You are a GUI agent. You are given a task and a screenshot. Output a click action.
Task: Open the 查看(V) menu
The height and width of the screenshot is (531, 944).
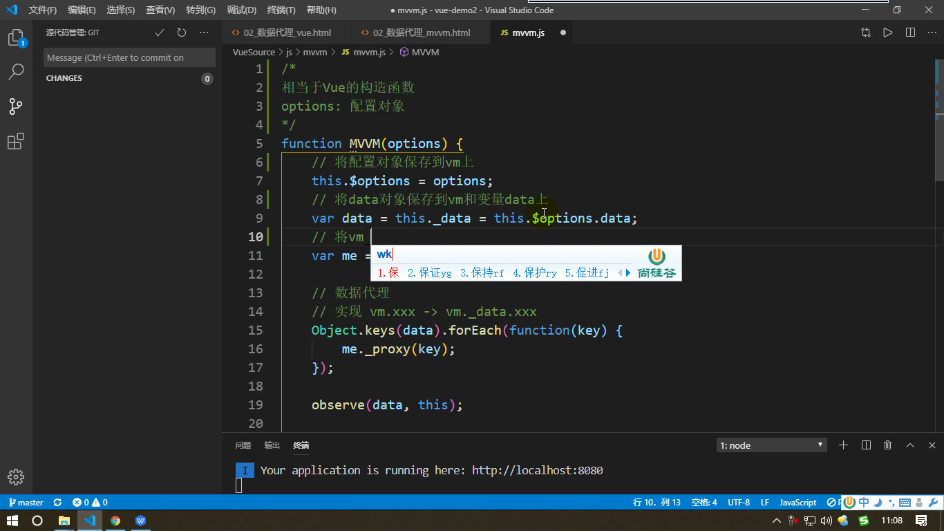coord(160,10)
